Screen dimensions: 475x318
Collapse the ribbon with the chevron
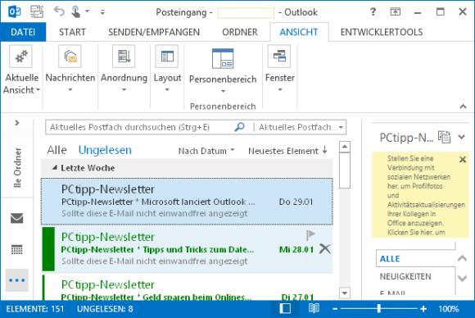463,107
